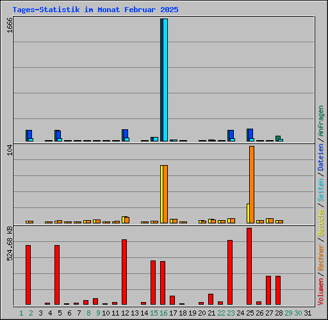Screen dimensions: 328x320
Task: Click the day label "31"
Action: [307, 313]
